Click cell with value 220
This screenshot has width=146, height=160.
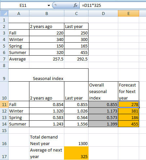coord(47,33)
